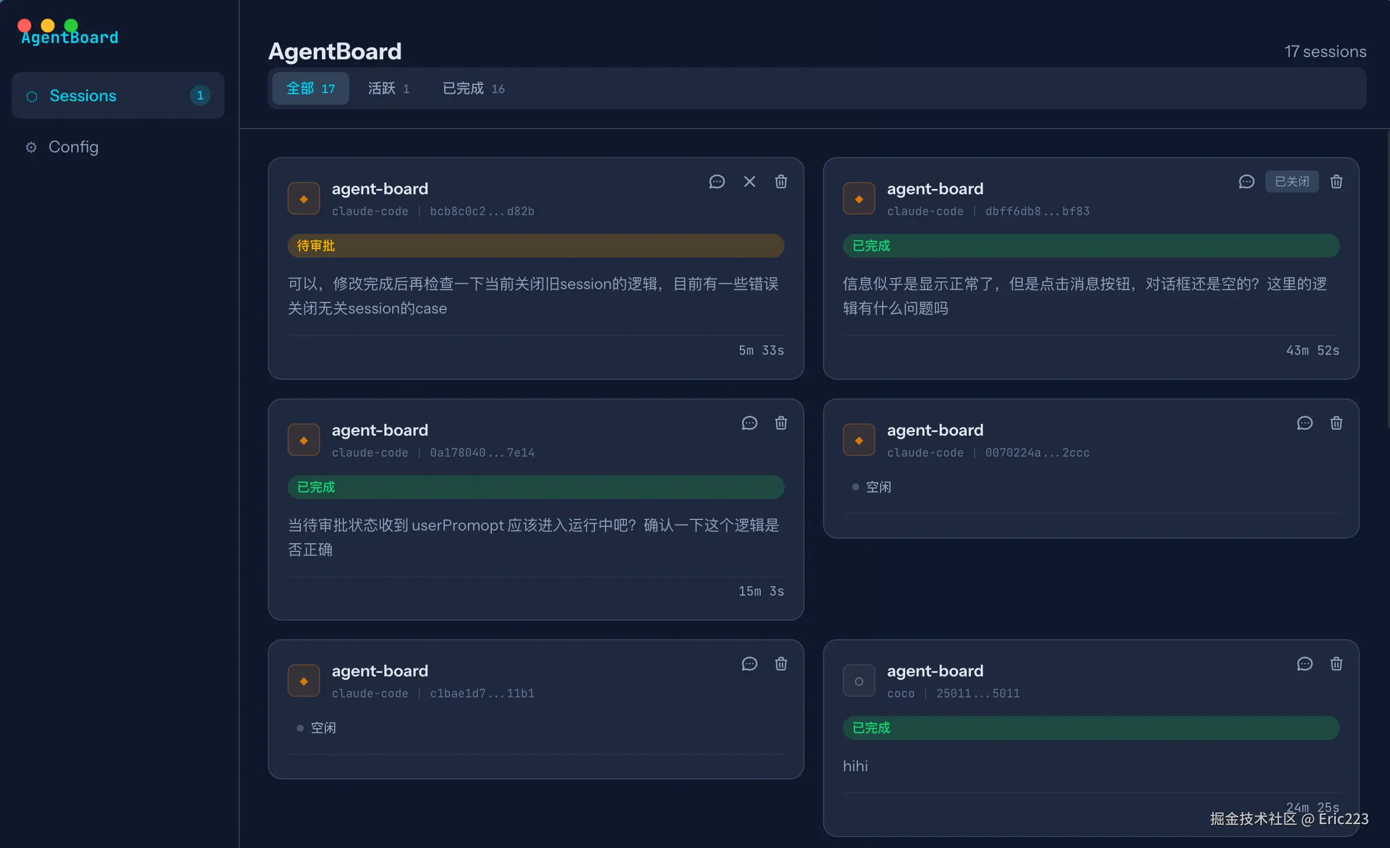Delete session 0070224a...2ccc
The height and width of the screenshot is (848, 1390).
pyautogui.click(x=1336, y=423)
